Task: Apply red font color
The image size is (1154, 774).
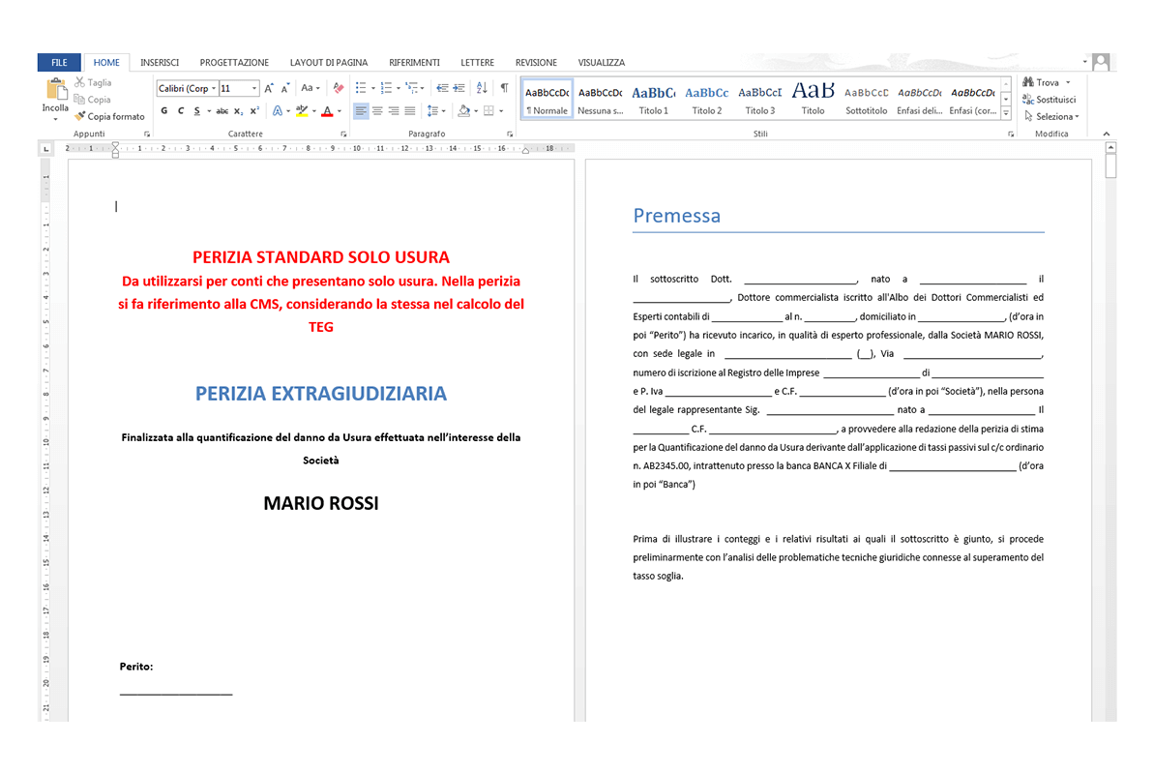Action: coord(328,111)
